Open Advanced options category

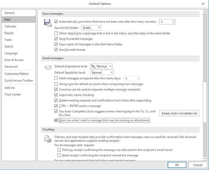tap(19, 67)
